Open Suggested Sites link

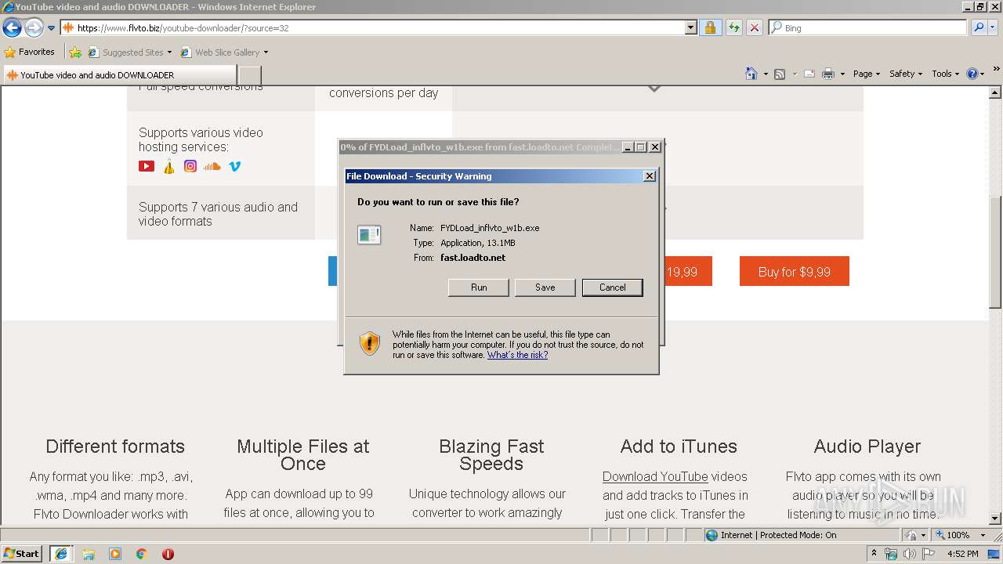tap(129, 52)
